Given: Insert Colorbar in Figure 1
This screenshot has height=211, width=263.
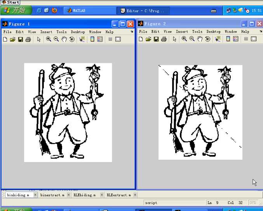Looking at the screenshot, I should tap(92, 39).
